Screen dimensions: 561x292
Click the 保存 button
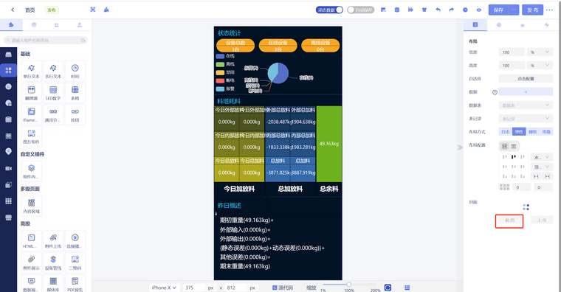[499, 10]
